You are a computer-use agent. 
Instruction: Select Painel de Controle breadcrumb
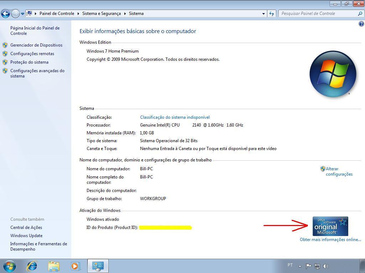pos(57,14)
